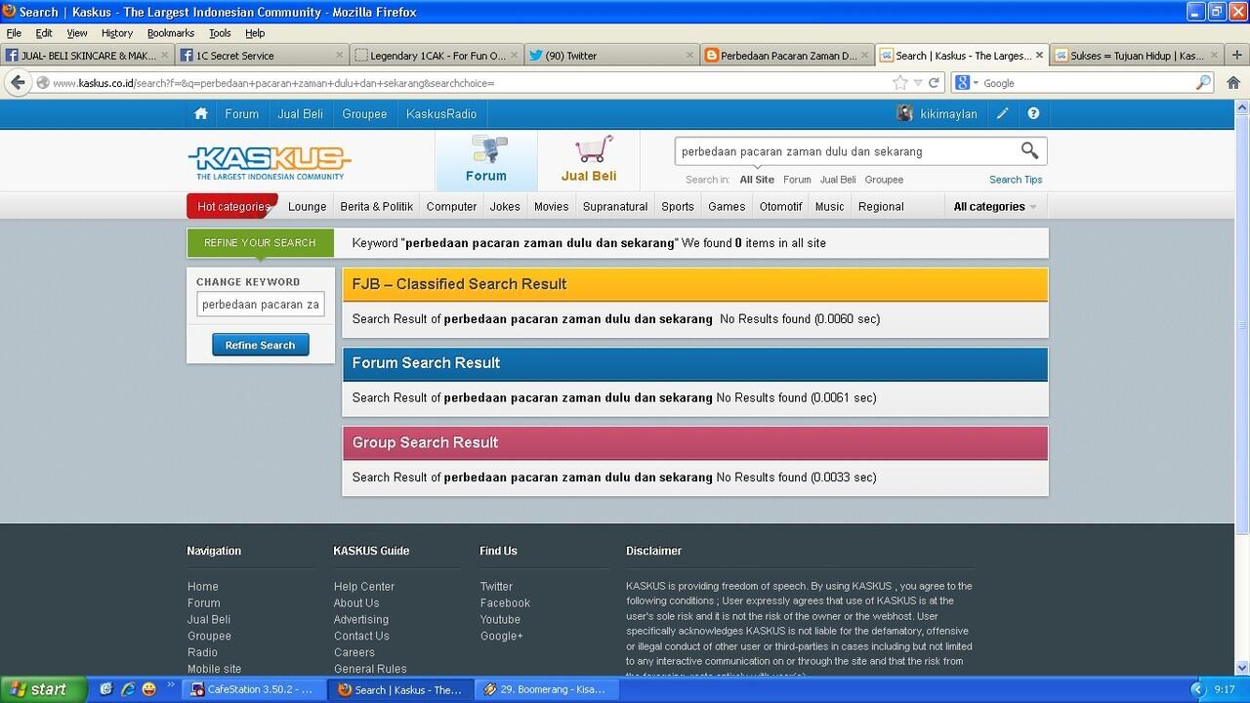Set search scope to All Site
1250x703 pixels.
[x=757, y=180]
